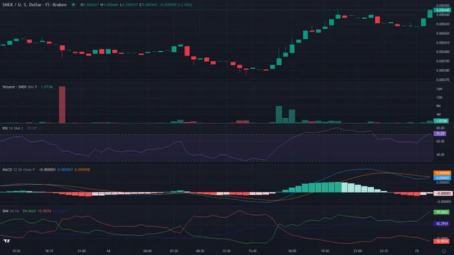Click the tallest red volume bar

[x=62, y=105]
